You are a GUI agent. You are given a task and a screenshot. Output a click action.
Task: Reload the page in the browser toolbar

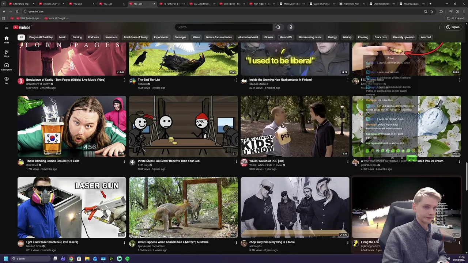17,11
